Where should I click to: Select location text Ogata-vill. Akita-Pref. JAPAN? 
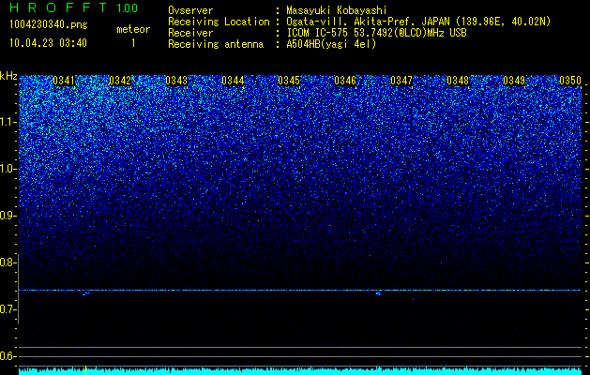click(368, 22)
